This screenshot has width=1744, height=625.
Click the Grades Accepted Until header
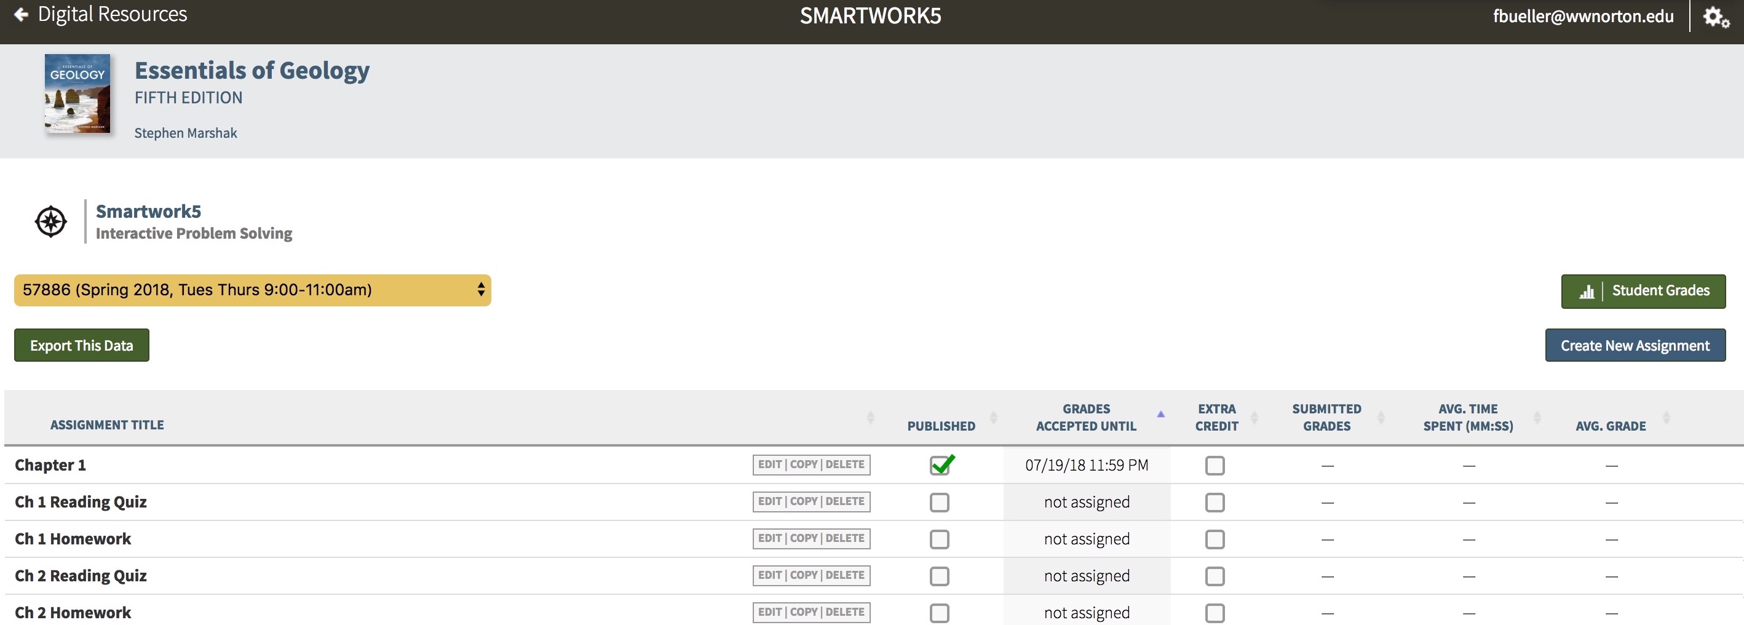click(1086, 418)
